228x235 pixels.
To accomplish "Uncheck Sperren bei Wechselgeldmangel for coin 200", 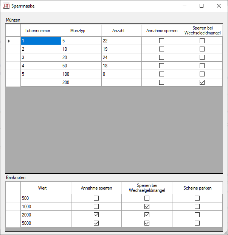I will coord(202,82).
